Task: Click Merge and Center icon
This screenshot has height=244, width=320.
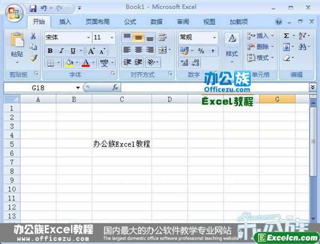Action: pos(163,50)
